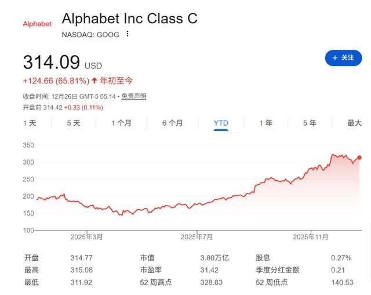Click the red endpoint dot on chart
The height and width of the screenshot is (295, 371).
point(359,158)
